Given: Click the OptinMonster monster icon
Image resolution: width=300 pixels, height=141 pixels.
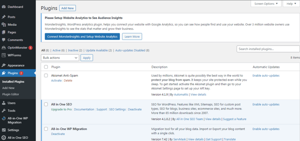Looking at the screenshot, I should [4, 48].
